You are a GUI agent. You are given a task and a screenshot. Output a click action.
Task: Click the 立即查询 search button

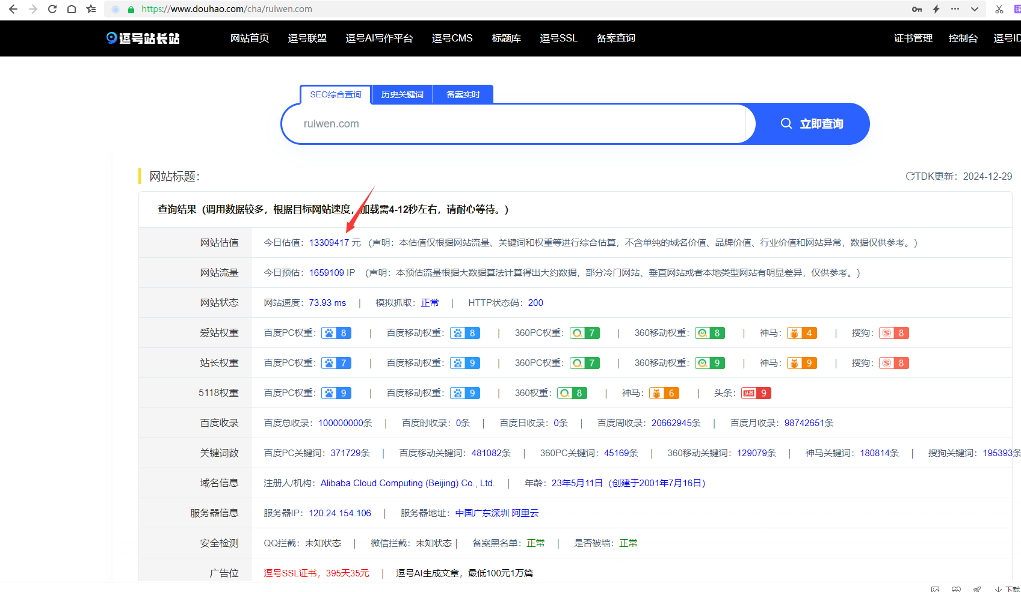click(x=812, y=124)
